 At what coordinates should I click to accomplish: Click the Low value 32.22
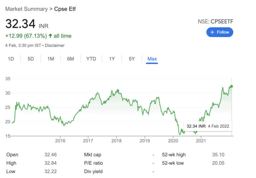(x=50, y=171)
